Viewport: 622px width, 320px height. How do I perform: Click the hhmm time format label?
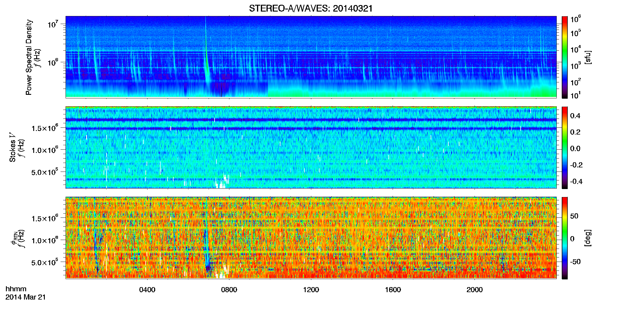click(16, 289)
